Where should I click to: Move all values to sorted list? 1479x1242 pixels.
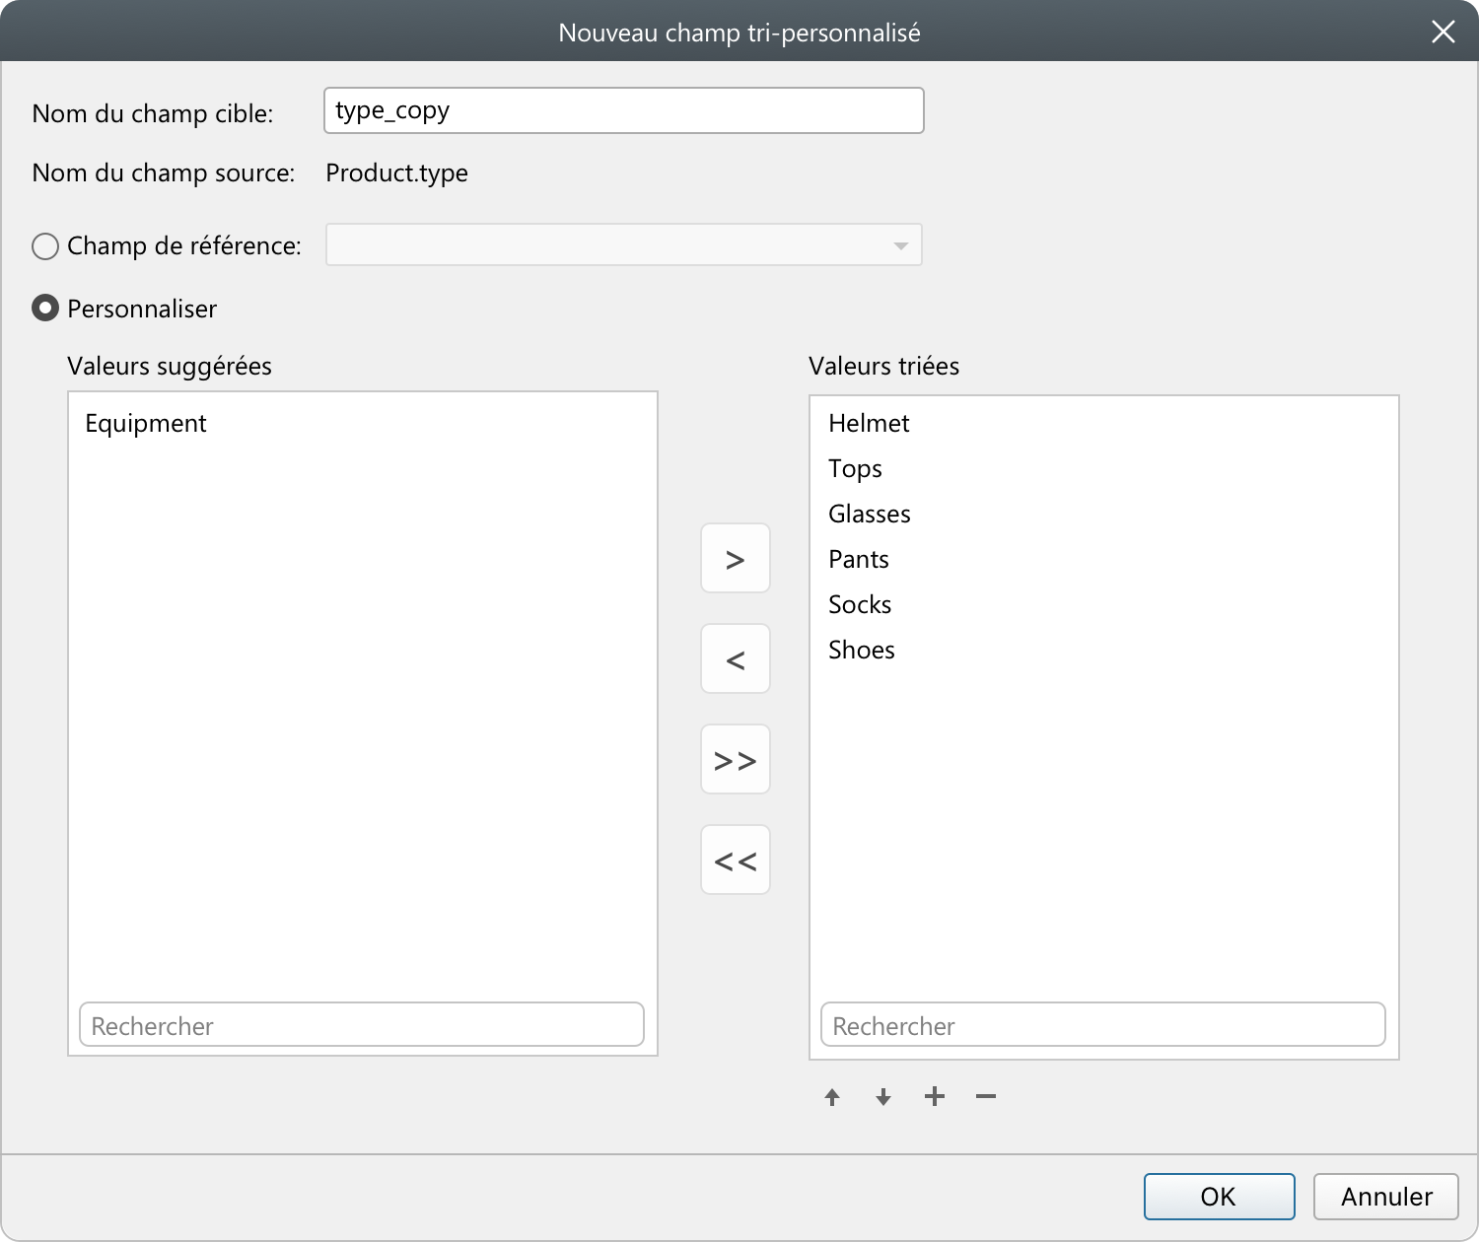pyautogui.click(x=735, y=760)
